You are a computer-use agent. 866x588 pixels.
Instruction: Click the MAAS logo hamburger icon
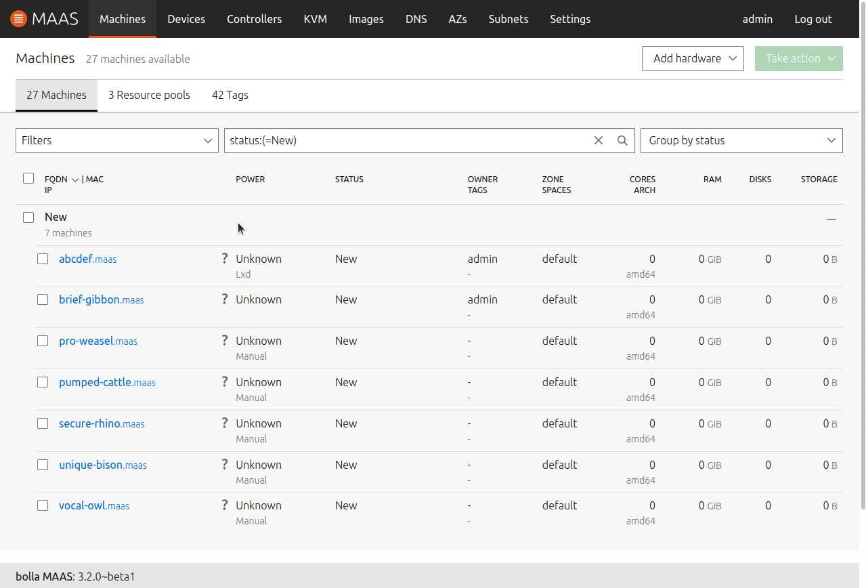click(19, 18)
